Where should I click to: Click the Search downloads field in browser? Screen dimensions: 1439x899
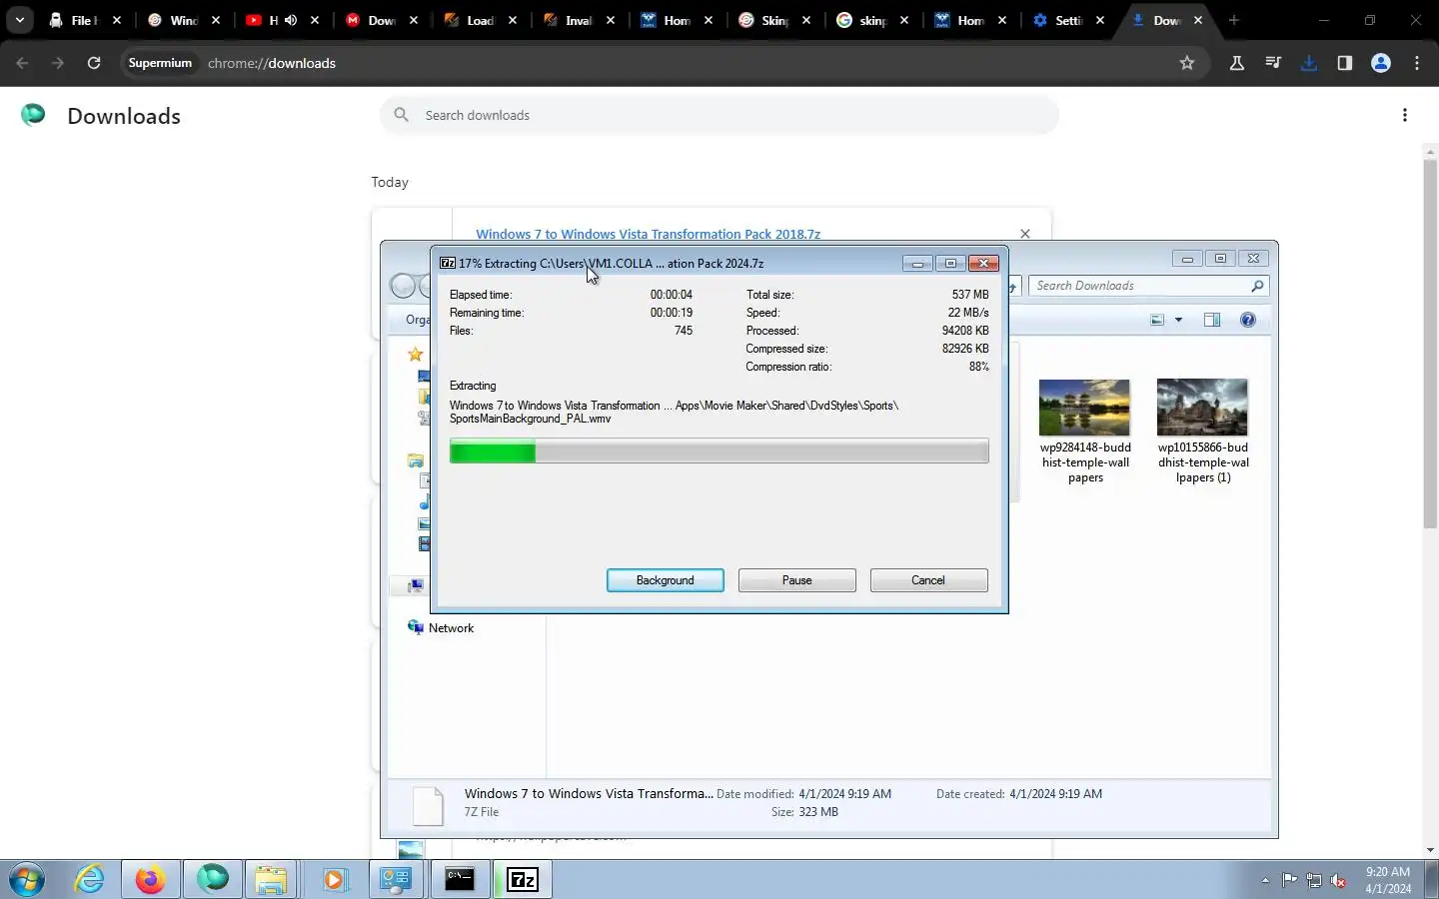[719, 115]
